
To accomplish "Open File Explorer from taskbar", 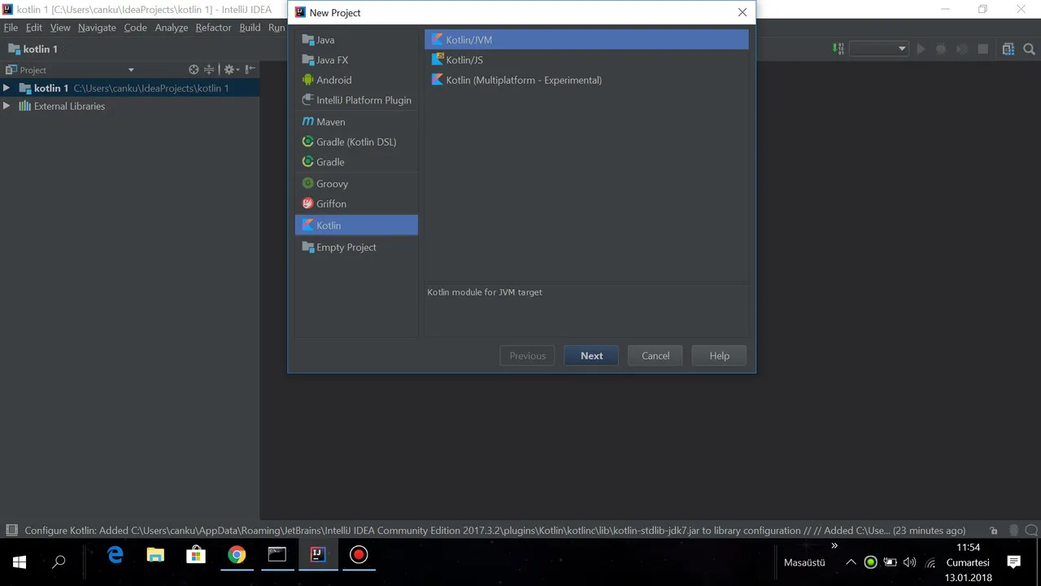I will tap(155, 555).
